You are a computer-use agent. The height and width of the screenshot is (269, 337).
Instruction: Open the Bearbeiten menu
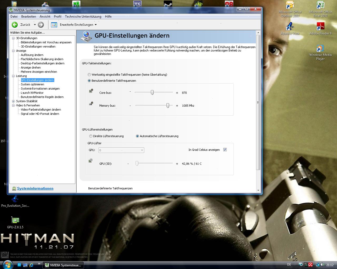click(29, 16)
